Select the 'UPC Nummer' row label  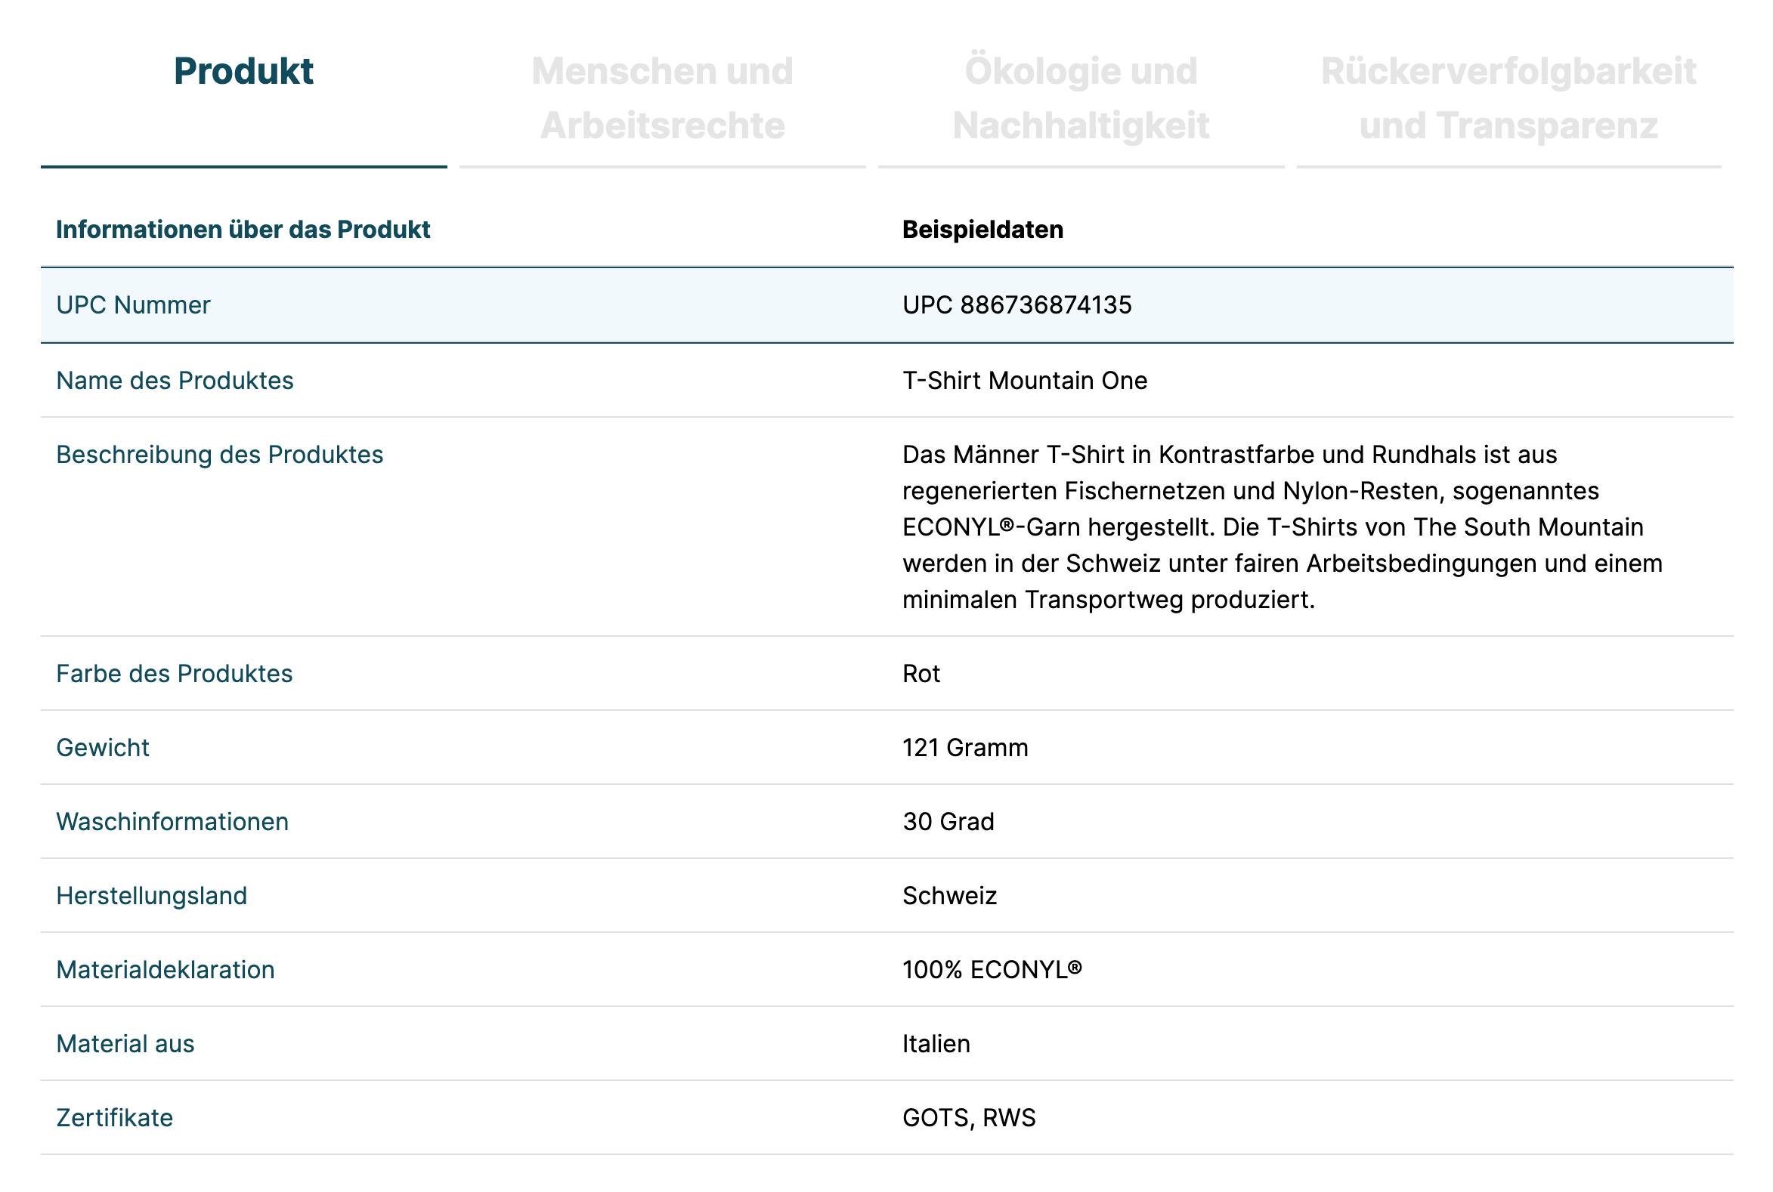tap(133, 305)
